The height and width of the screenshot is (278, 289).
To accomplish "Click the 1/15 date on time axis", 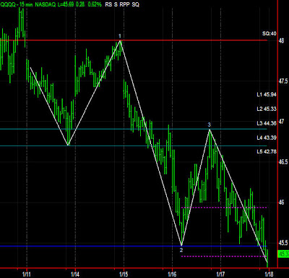I will tap(124, 274).
